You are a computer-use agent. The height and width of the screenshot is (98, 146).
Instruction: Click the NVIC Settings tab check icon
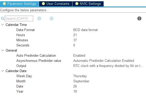pos(77,4)
